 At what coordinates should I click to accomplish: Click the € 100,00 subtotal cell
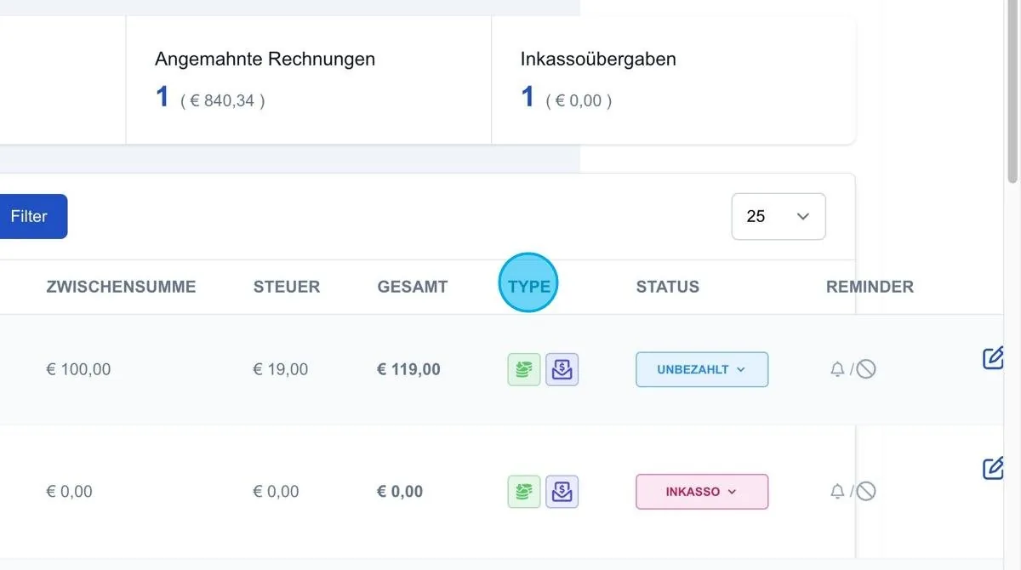tap(78, 369)
